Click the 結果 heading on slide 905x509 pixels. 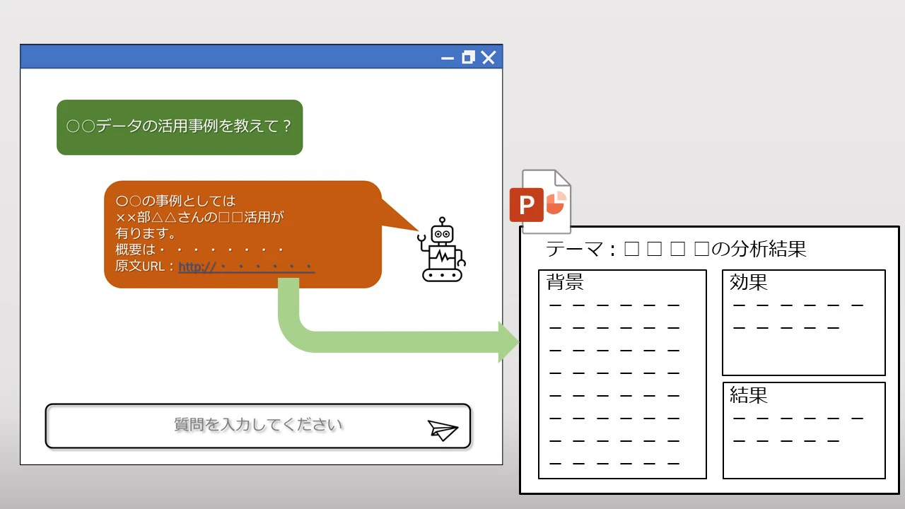[748, 395]
